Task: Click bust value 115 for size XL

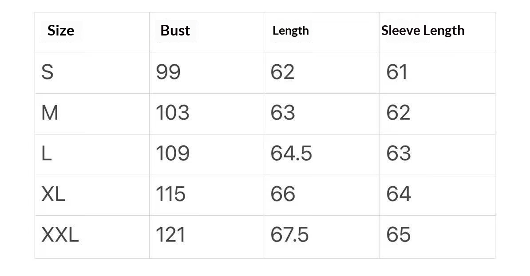Action: [x=170, y=194]
